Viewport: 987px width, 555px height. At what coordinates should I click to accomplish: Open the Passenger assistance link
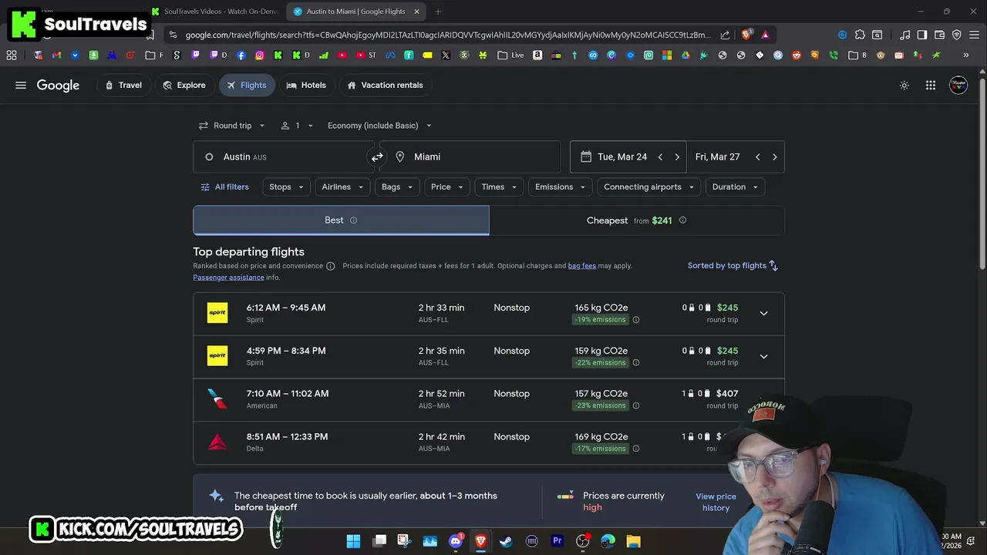(228, 277)
